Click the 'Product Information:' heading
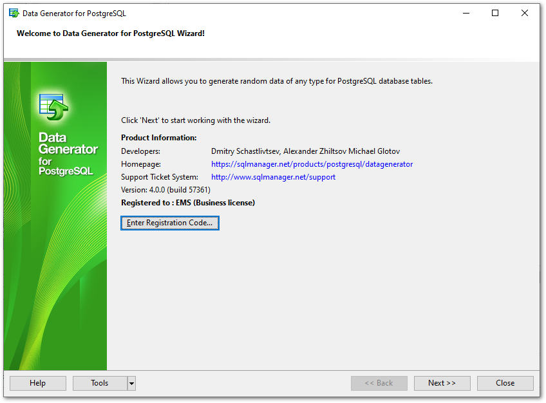The height and width of the screenshot is (403, 546). click(x=159, y=138)
